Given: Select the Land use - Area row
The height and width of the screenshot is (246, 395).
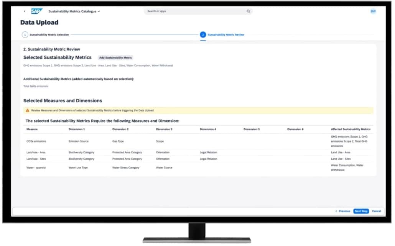Looking at the screenshot, I should click(36, 152).
